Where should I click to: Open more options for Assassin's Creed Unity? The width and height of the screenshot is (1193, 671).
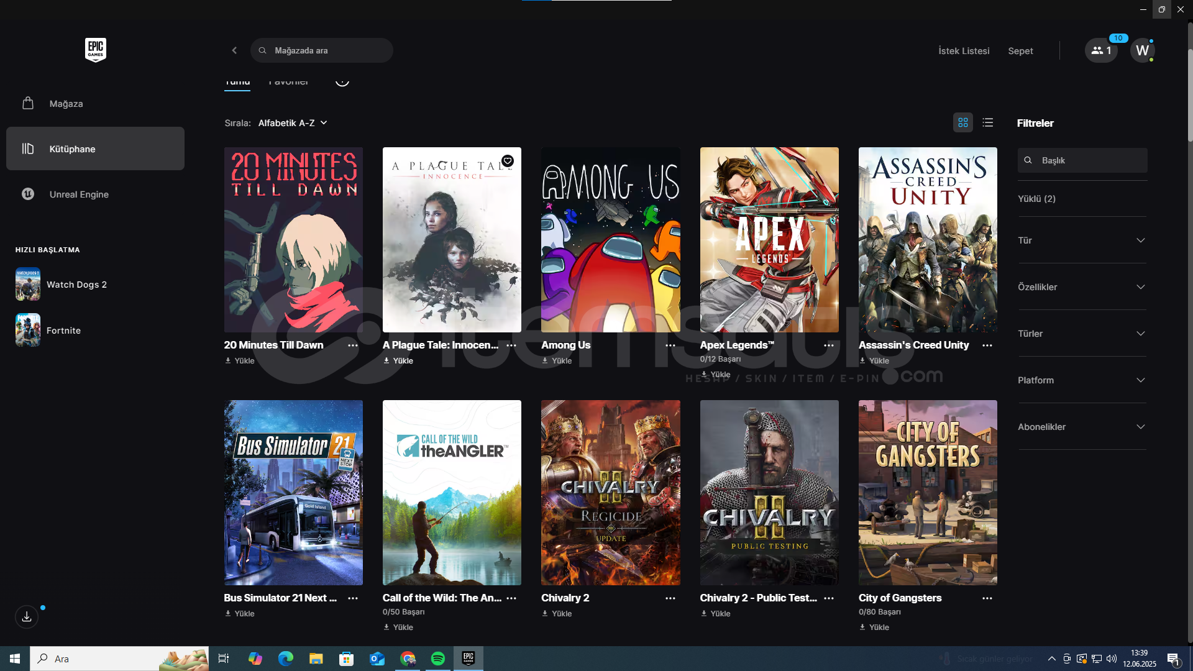[x=987, y=345]
